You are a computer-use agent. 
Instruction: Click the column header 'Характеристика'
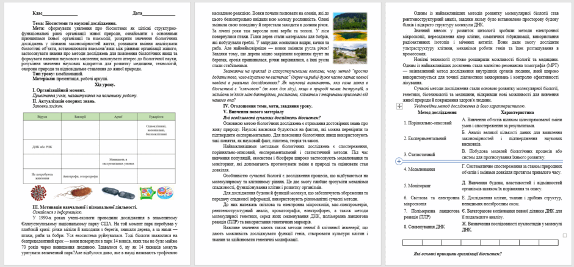517,113
